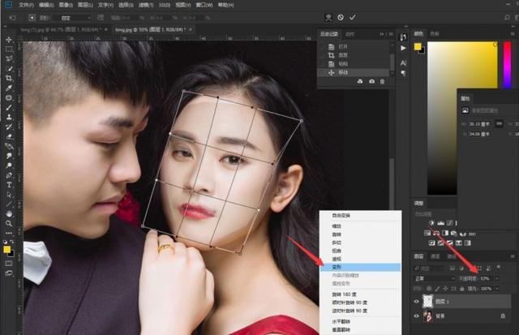The height and width of the screenshot is (335, 519).
Task: Hide layer 图层 1 using its eye icon
Action: point(416,301)
